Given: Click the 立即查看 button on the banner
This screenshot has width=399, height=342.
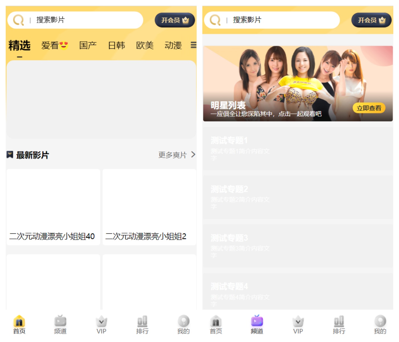Looking at the screenshot, I should tap(369, 108).
